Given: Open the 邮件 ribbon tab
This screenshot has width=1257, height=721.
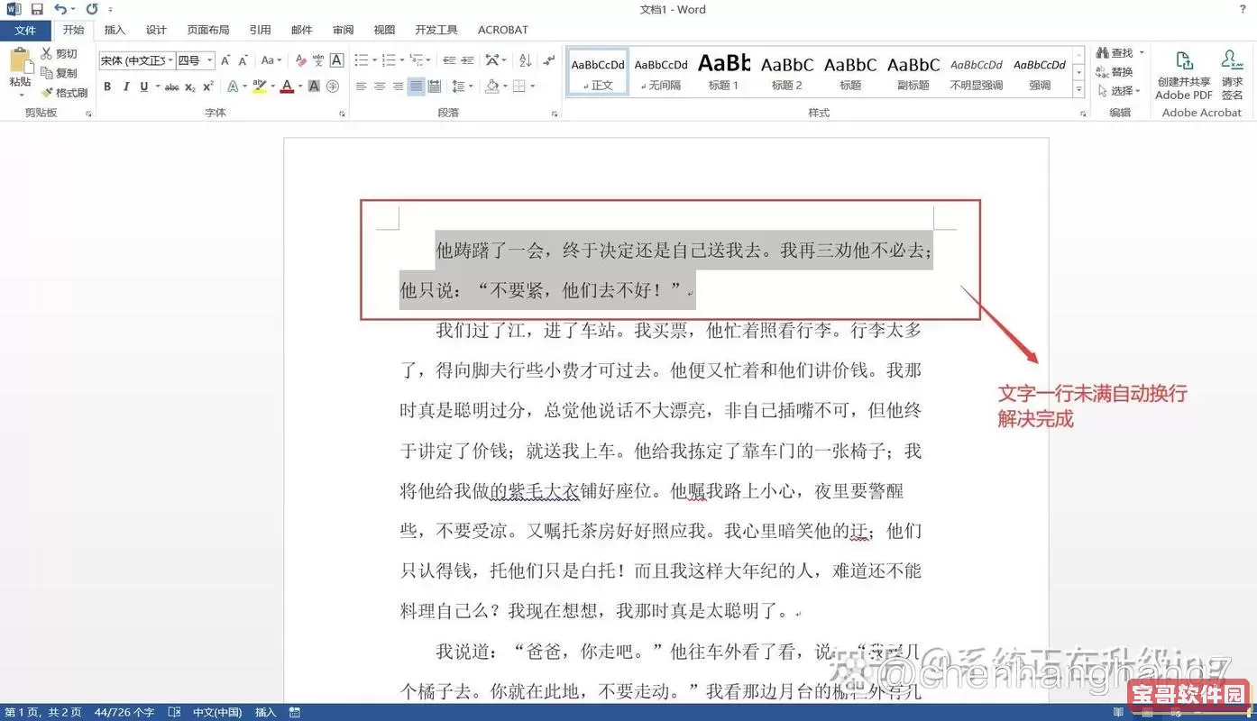Looking at the screenshot, I should [x=302, y=30].
